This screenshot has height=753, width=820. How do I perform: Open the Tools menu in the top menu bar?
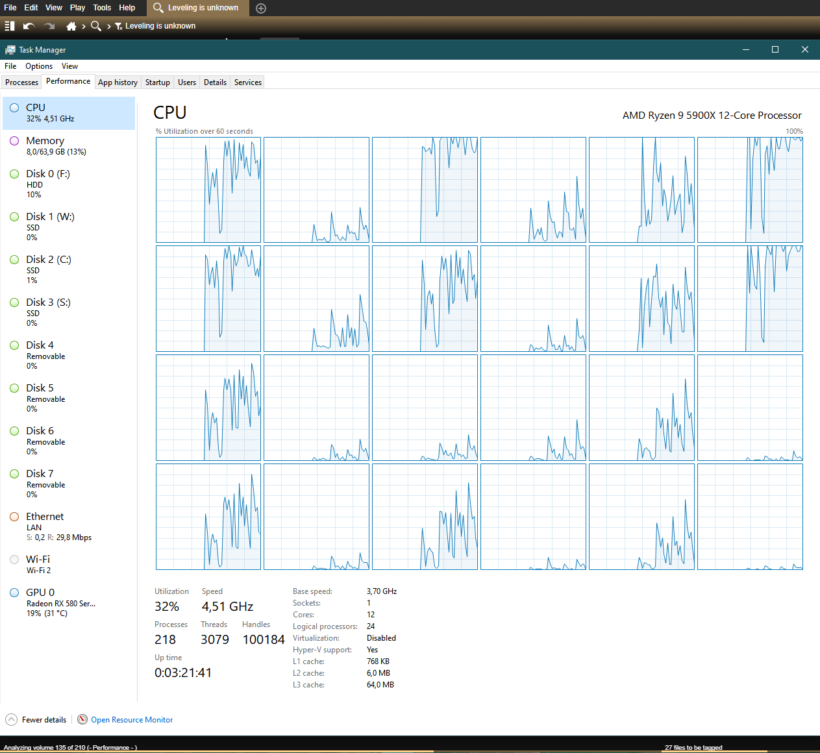(102, 8)
